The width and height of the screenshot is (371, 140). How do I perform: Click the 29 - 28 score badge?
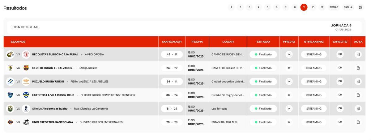[172, 122]
